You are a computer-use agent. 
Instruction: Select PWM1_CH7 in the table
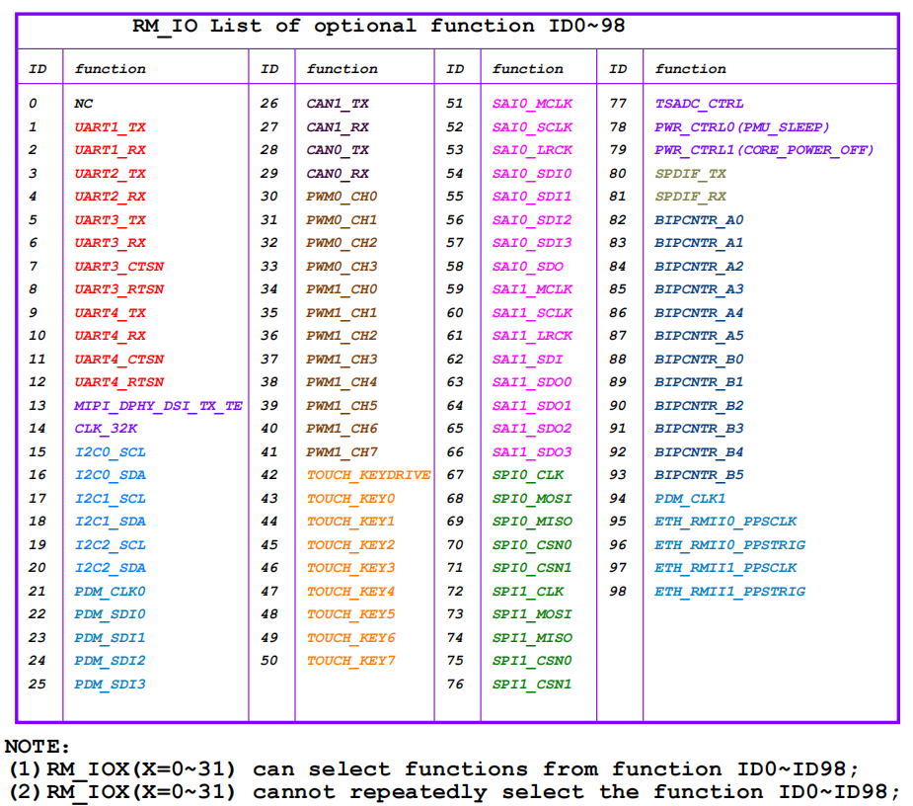342,452
